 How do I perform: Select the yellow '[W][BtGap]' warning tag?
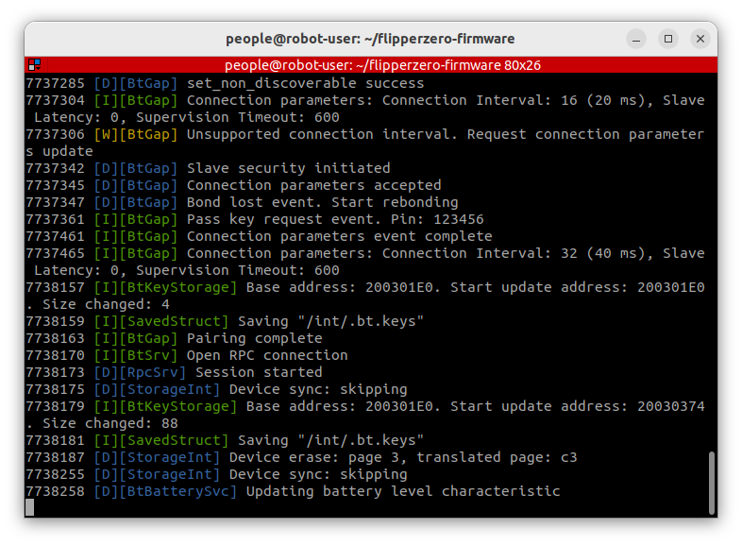tap(136, 134)
